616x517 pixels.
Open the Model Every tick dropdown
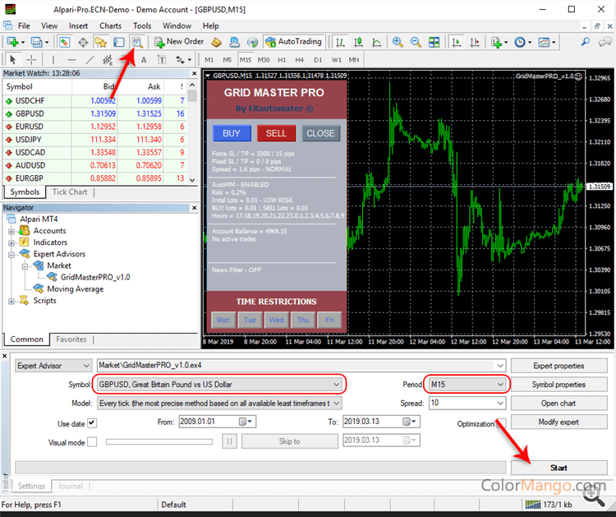219,404
